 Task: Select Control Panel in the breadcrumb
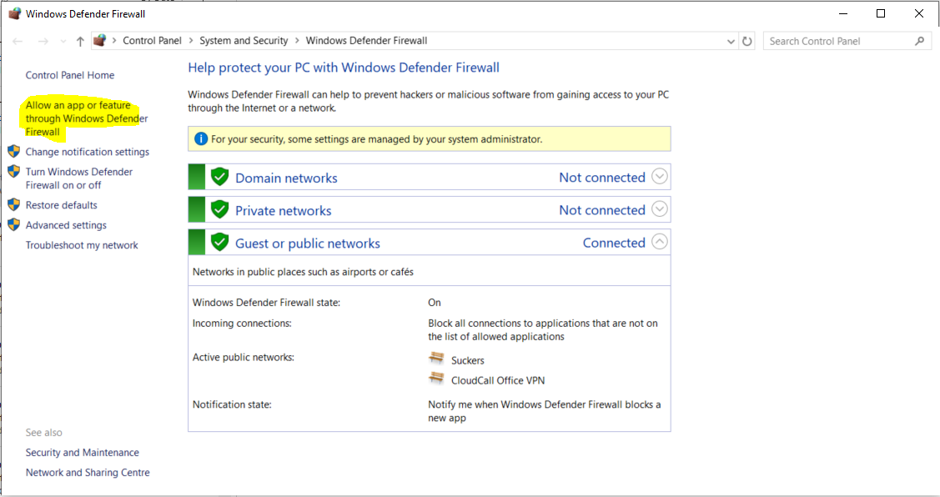point(153,41)
